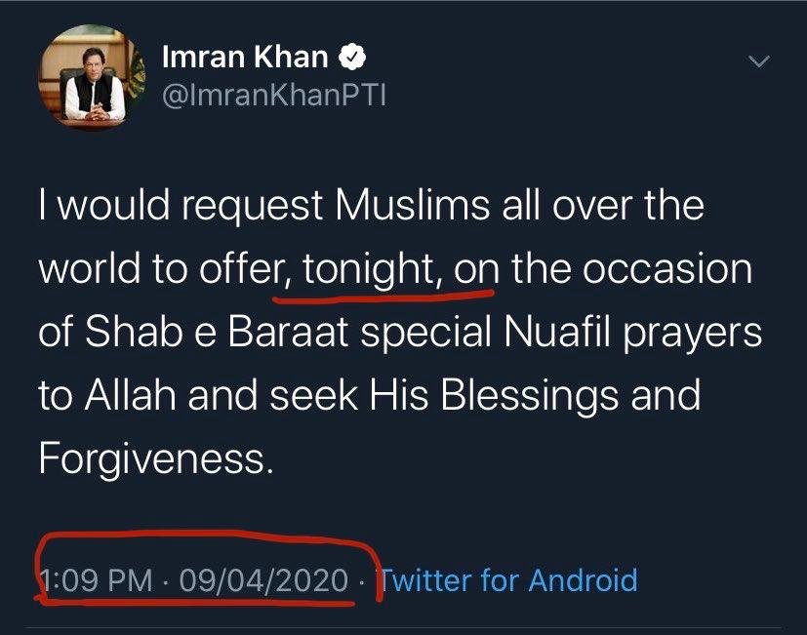Open the tweet options chevron
807x635 pixels.
759,62
